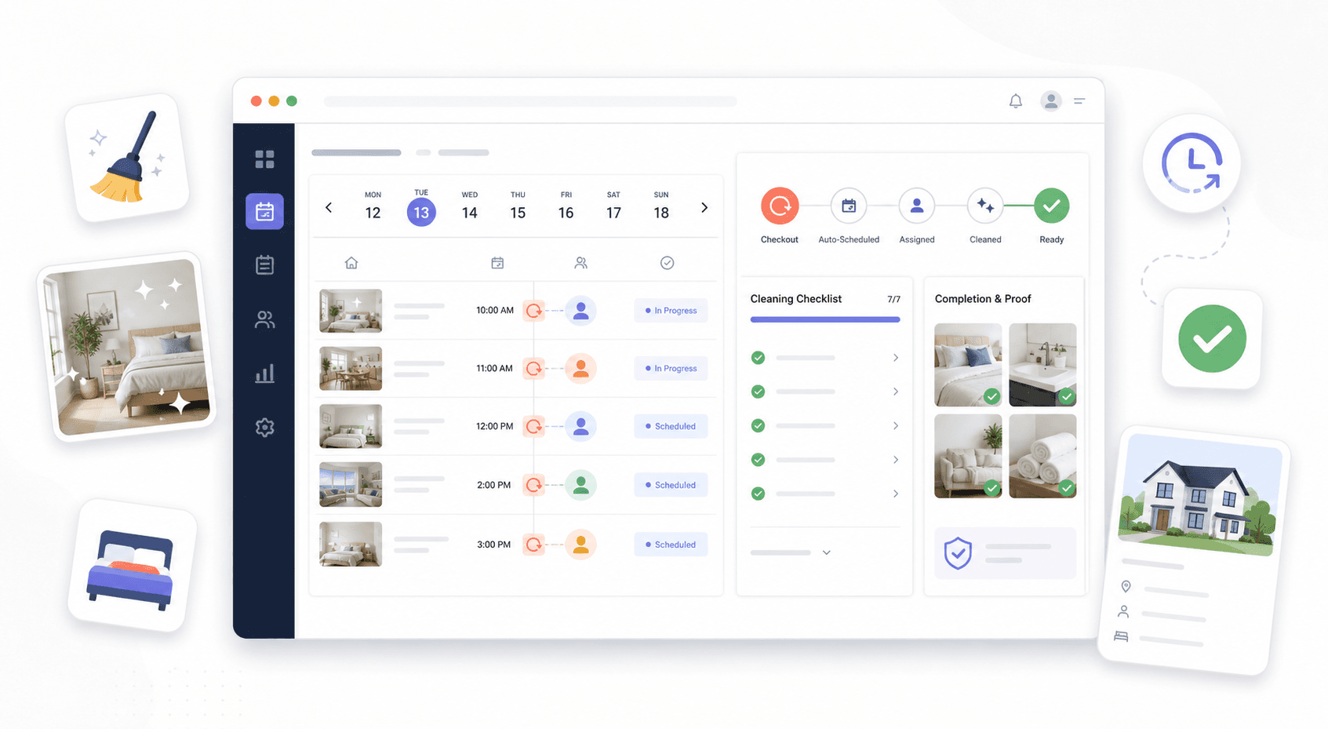This screenshot has width=1328, height=729.
Task: Click the Auto-Scheduled stage icon
Action: 849,206
